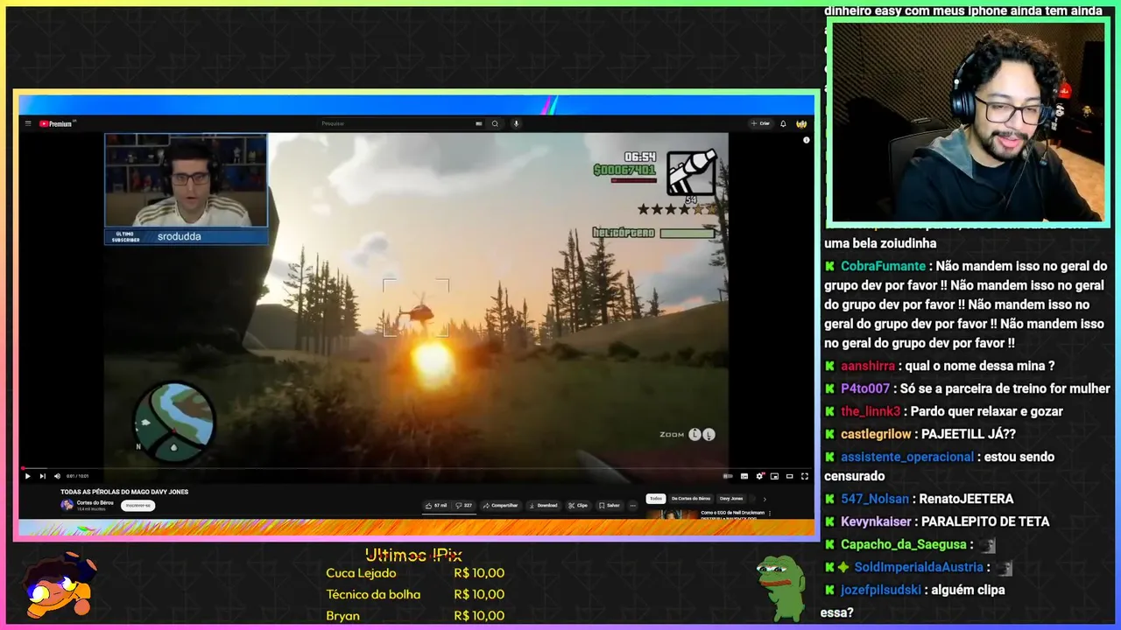
Task: Go to YouTube Premium home logo
Action: click(56, 123)
